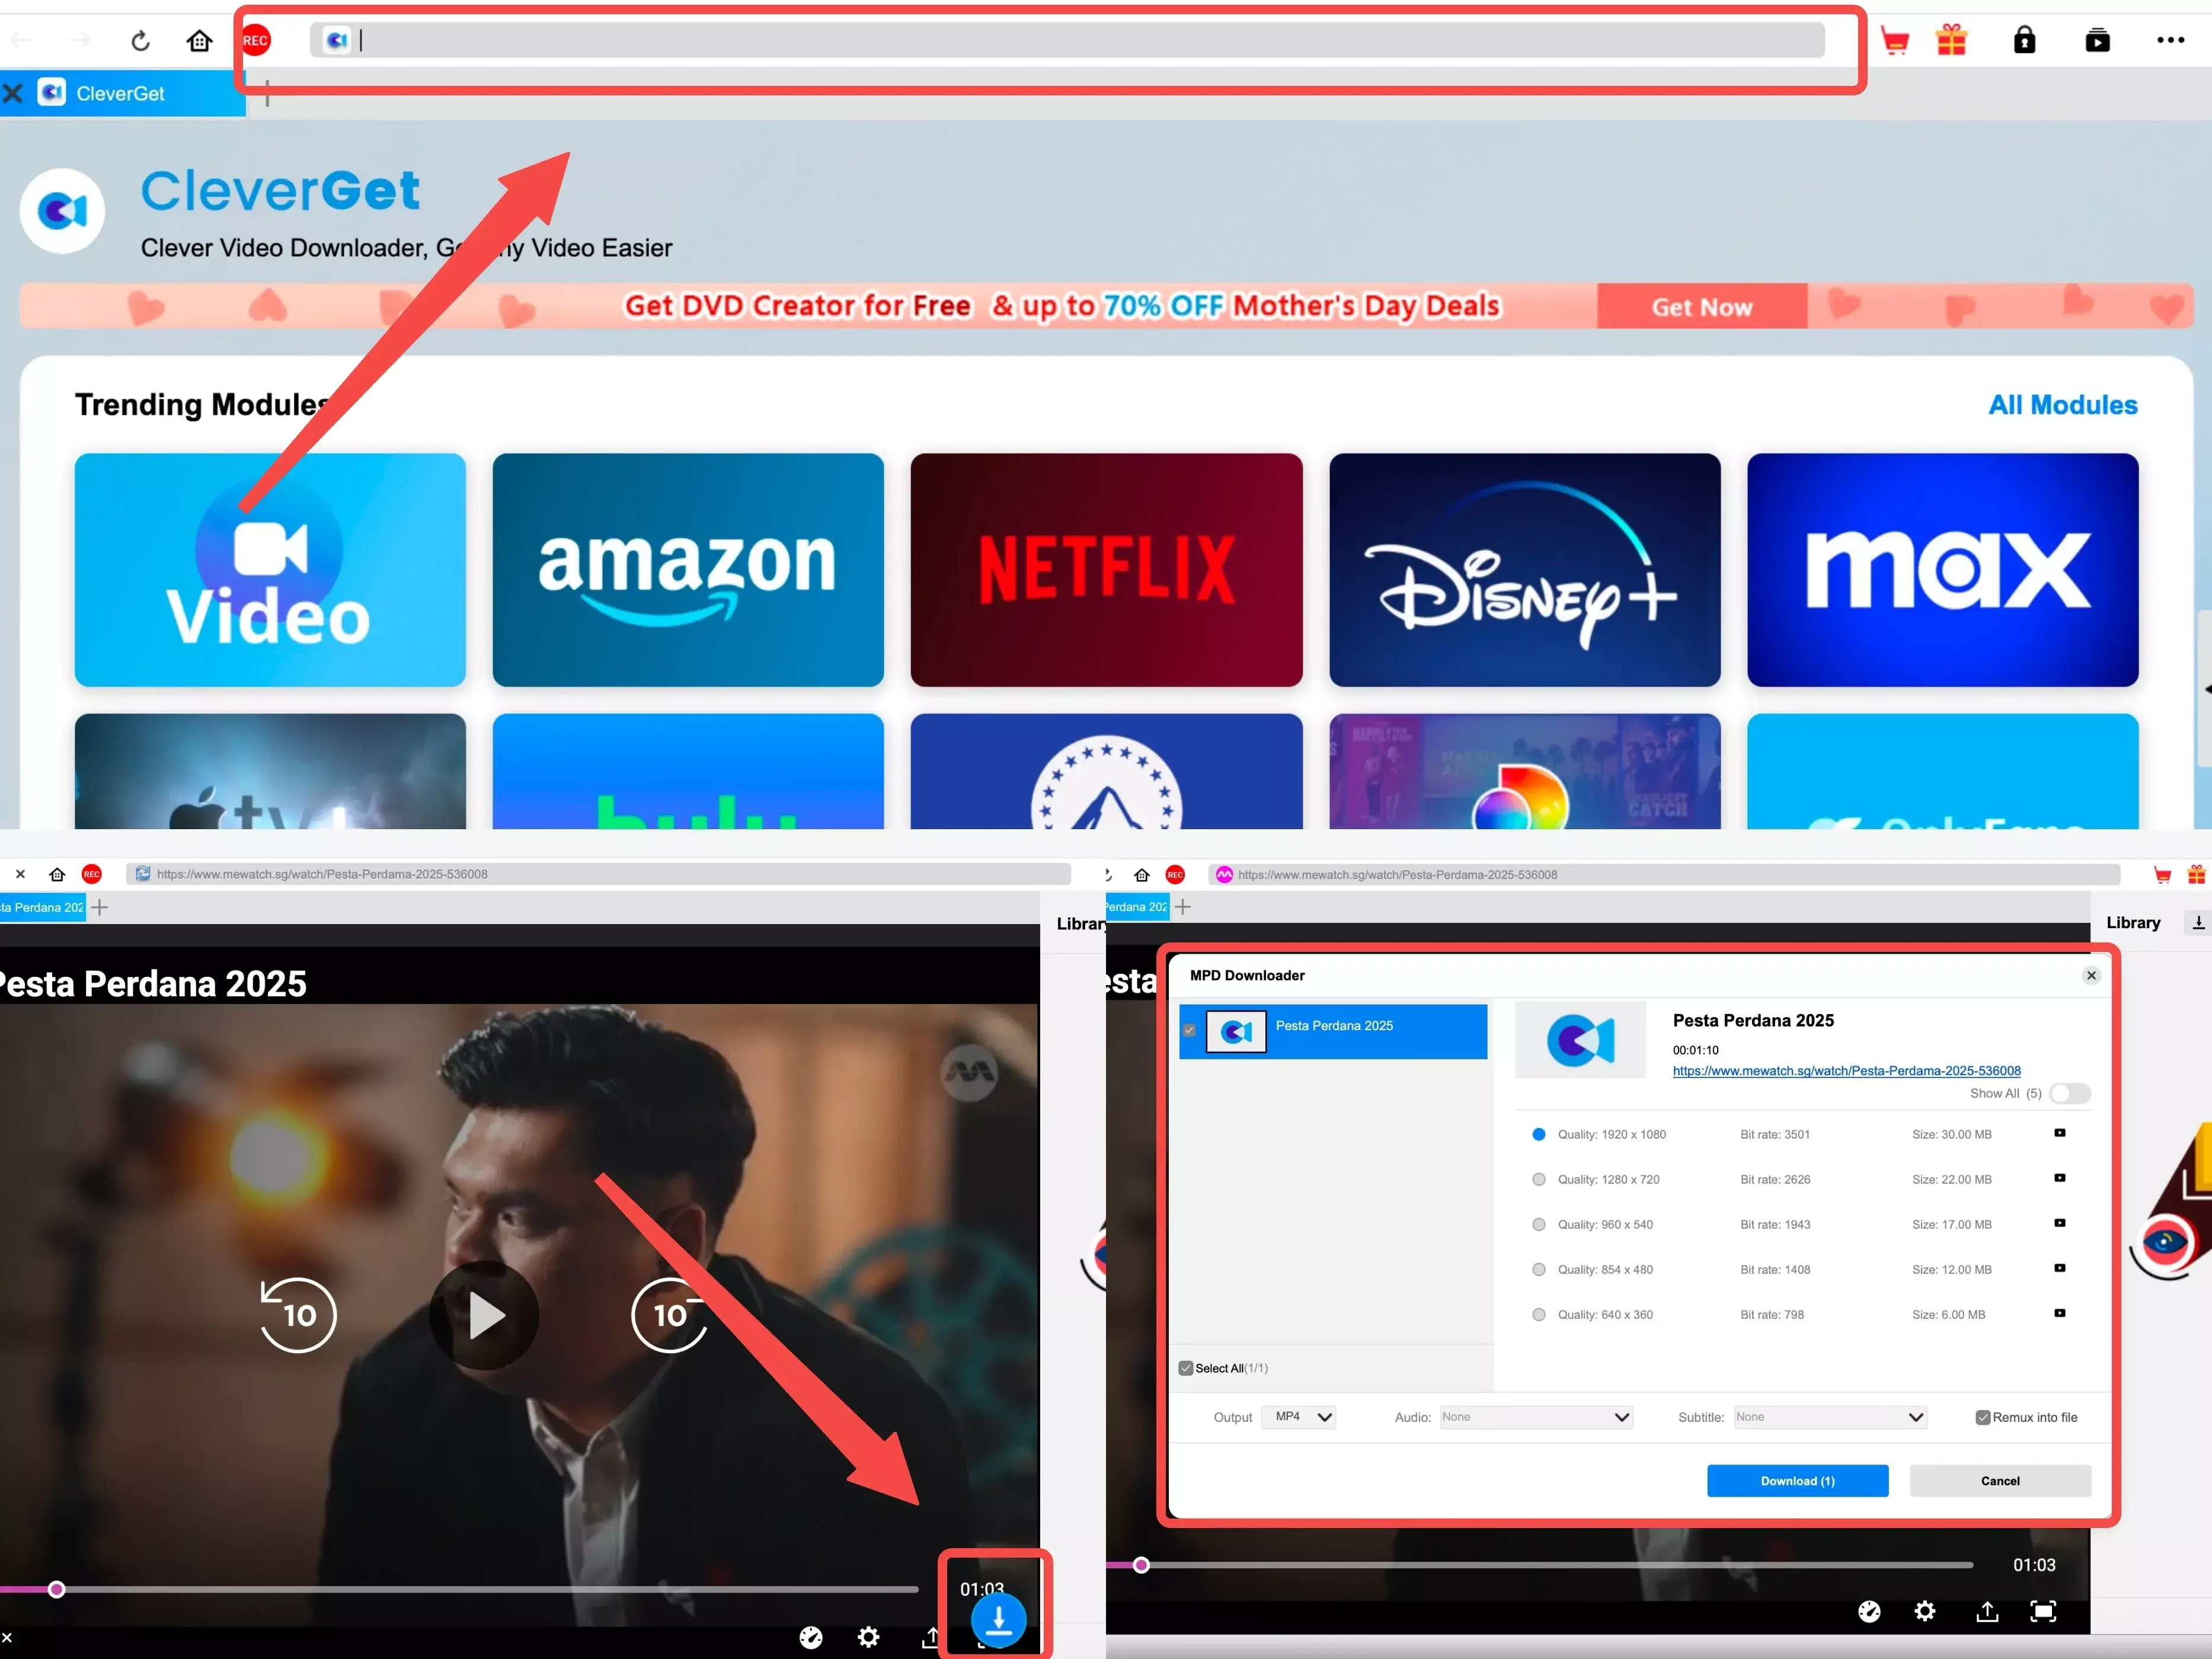Open the gift box offers icon

(x=1951, y=40)
